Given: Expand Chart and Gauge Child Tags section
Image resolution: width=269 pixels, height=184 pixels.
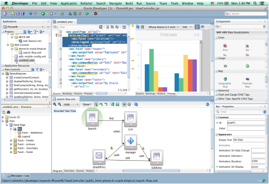Looking at the screenshot, I should pos(217,95).
